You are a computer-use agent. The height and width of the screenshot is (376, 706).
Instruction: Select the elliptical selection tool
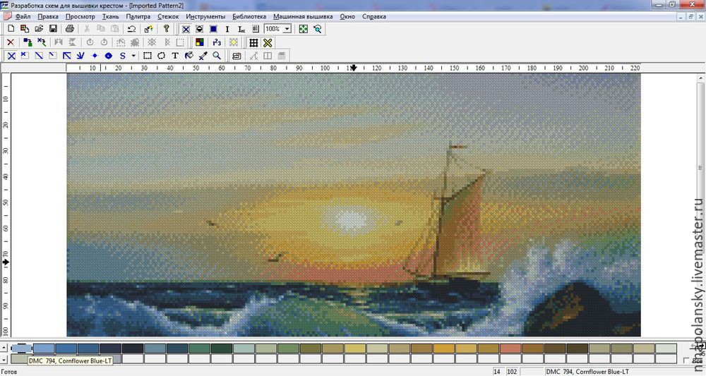(x=161, y=56)
